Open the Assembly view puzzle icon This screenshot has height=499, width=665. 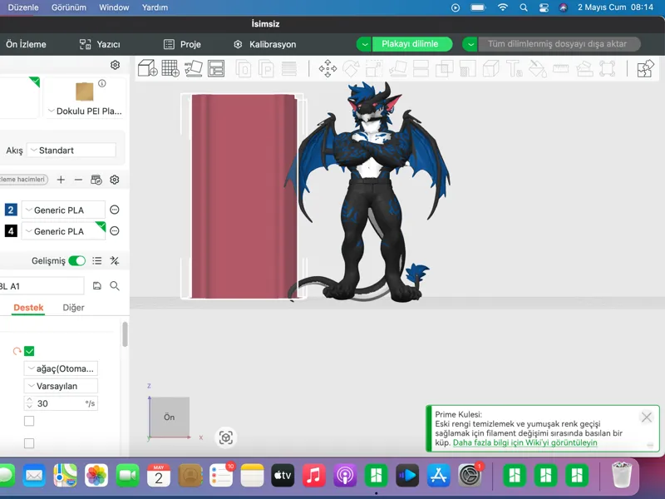coord(646,68)
